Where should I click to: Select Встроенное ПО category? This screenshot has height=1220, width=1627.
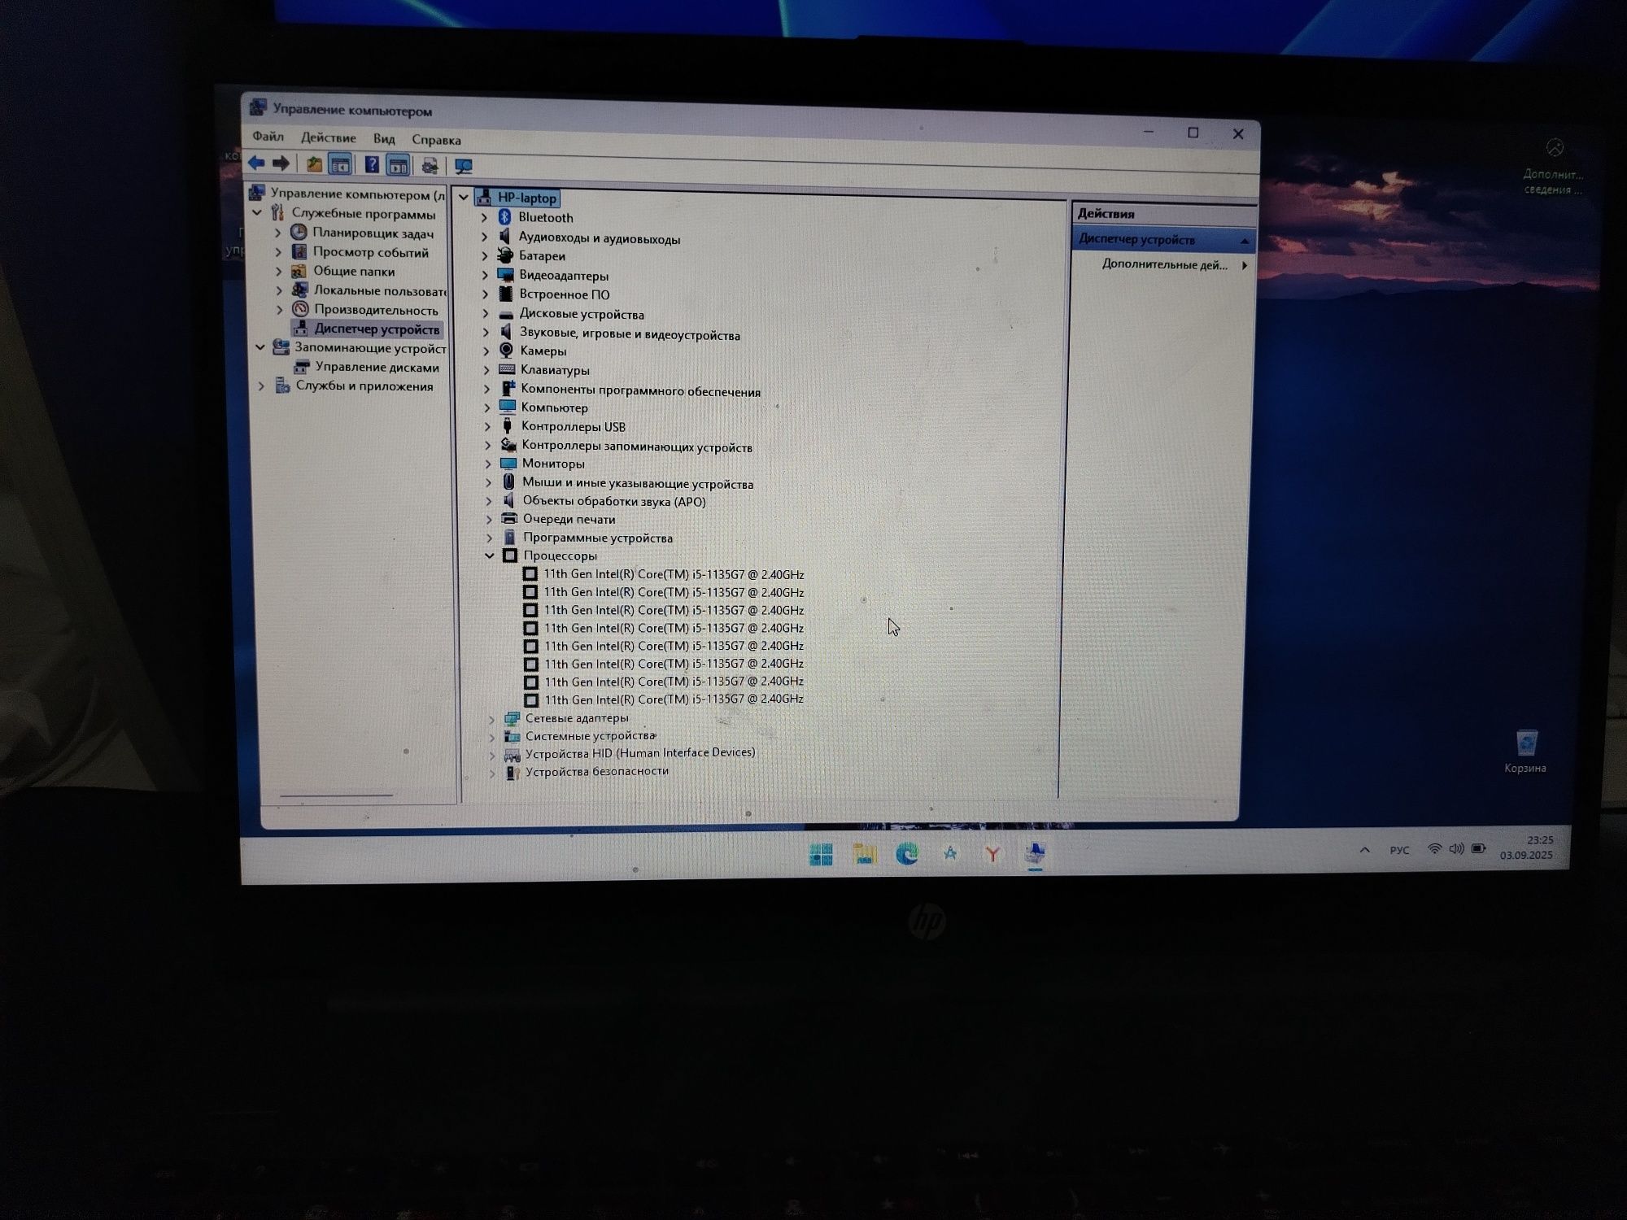[565, 294]
